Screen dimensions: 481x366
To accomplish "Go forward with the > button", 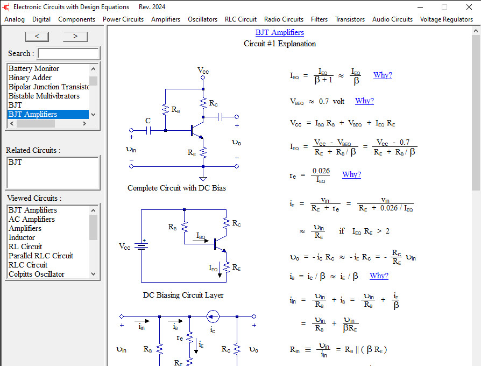I will 75,36.
